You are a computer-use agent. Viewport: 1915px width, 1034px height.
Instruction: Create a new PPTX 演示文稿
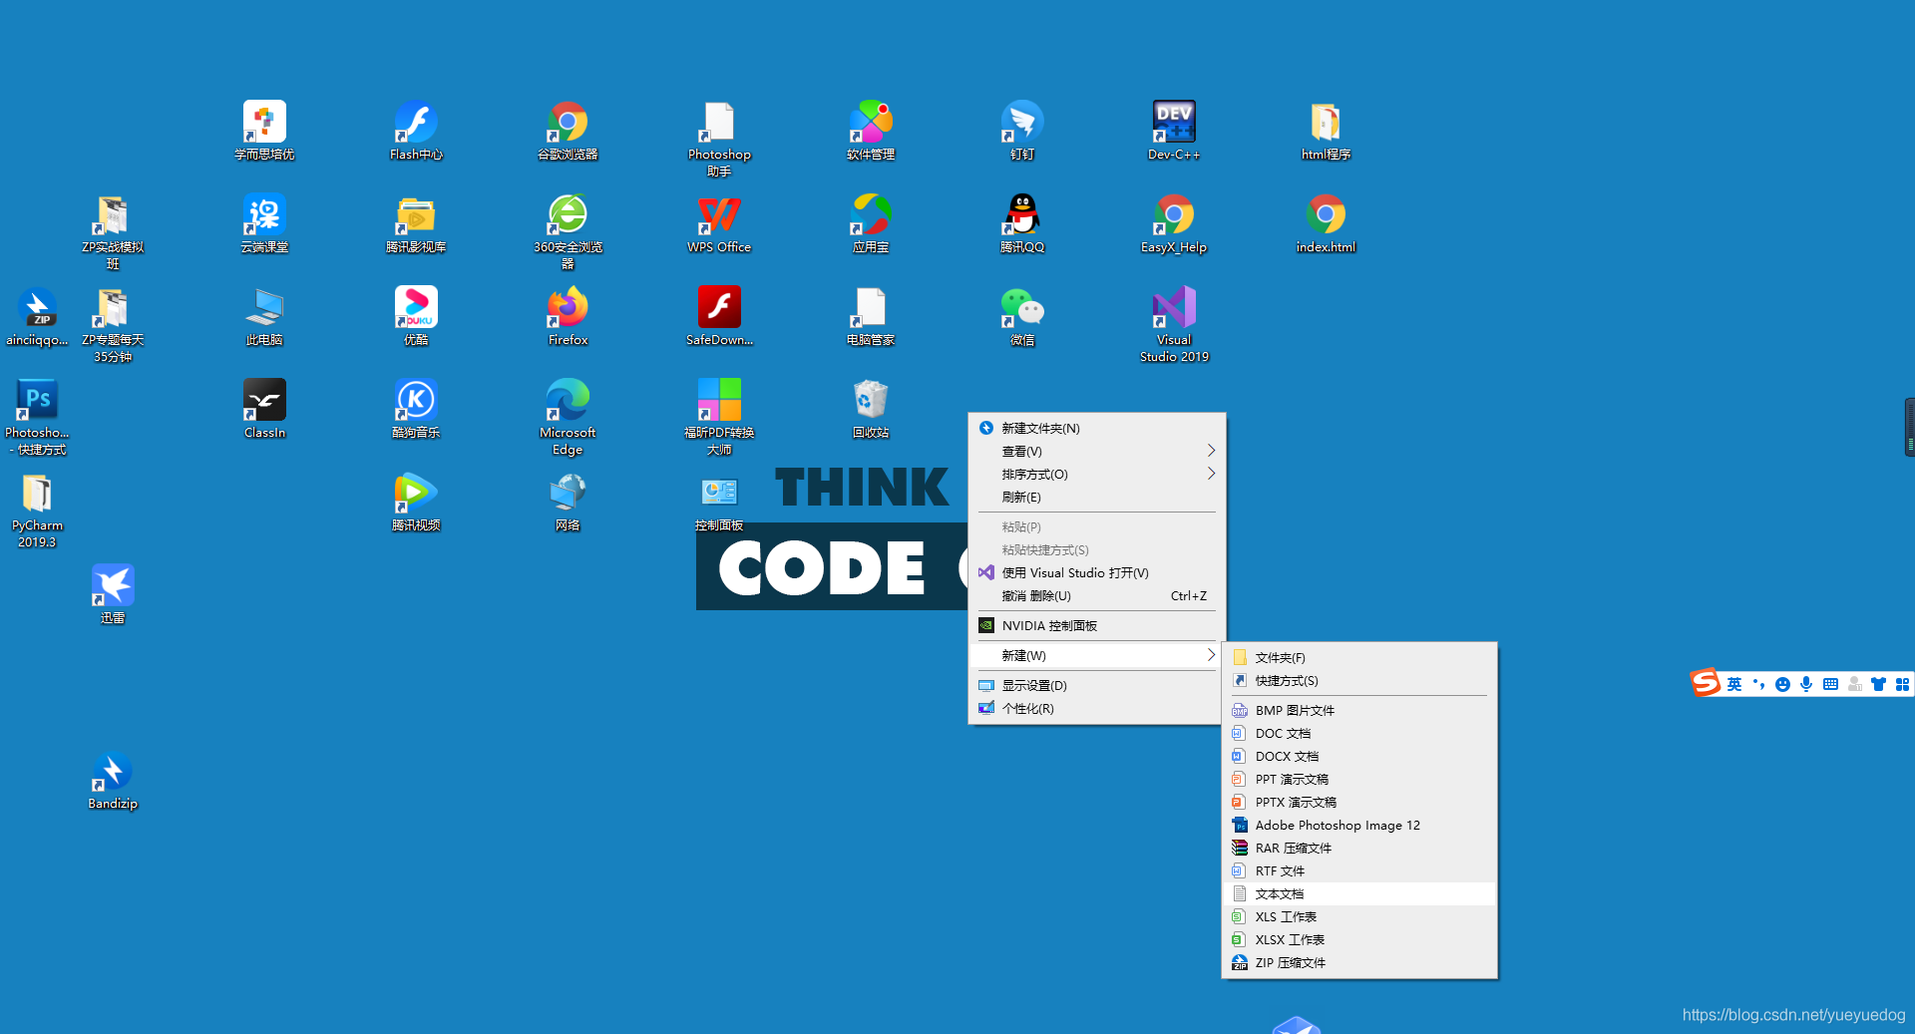pyautogui.click(x=1359, y=803)
